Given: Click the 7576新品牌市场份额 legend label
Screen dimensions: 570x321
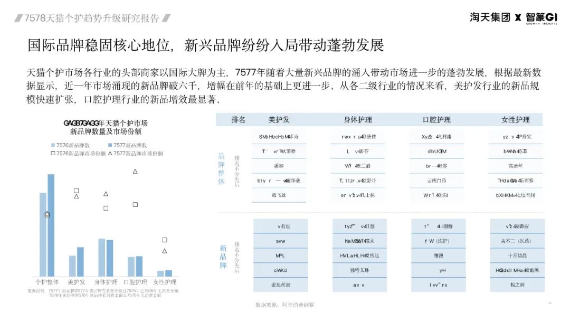Looking at the screenshot, I should (x=81, y=154).
